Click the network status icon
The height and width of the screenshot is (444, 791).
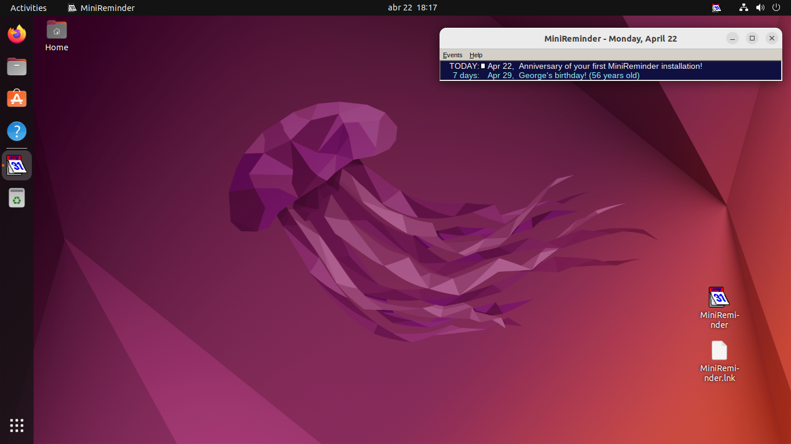coord(744,8)
